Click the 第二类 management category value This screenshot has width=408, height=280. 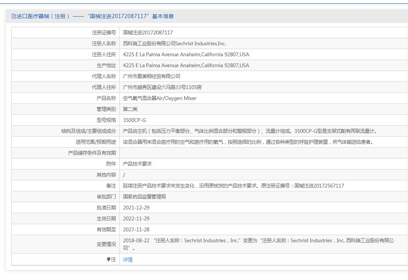[130, 109]
